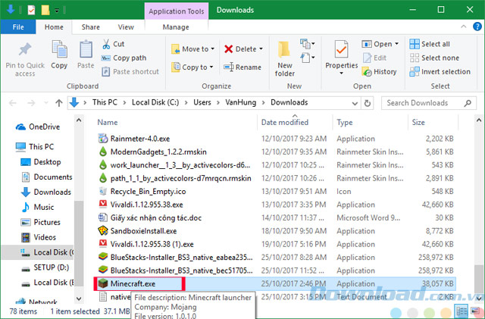Select Rainmeter-4.0.exe file
This screenshot has width=485, height=319.
133,139
